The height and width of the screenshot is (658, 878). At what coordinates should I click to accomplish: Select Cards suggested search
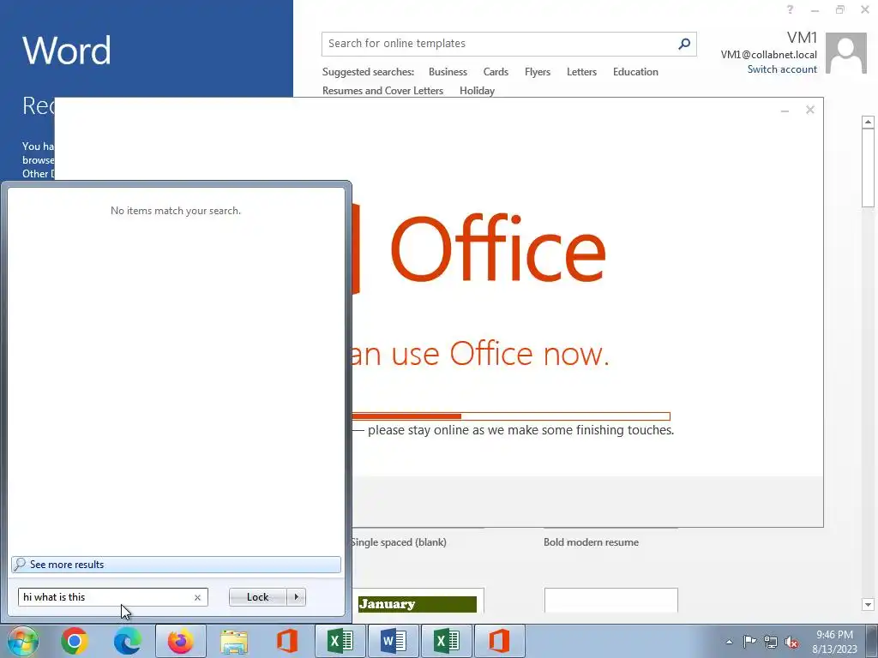point(496,72)
